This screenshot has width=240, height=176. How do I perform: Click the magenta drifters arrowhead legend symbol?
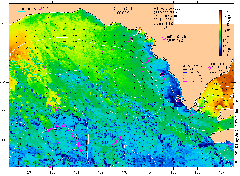tap(164, 39)
